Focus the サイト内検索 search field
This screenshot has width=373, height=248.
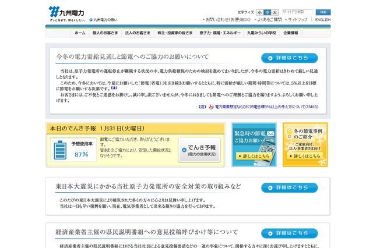(297, 12)
